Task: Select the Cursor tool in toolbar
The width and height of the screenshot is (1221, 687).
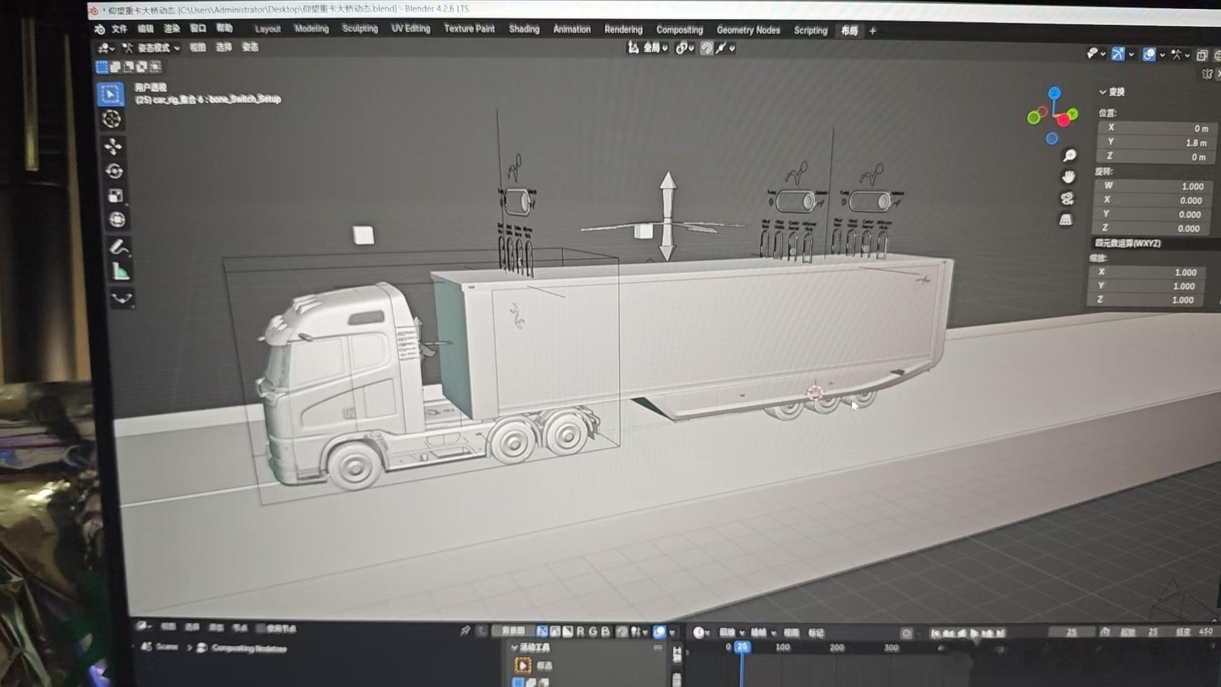Action: (x=112, y=119)
